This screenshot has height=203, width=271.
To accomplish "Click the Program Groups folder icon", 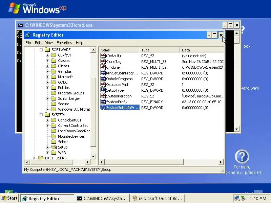I will [54, 93].
